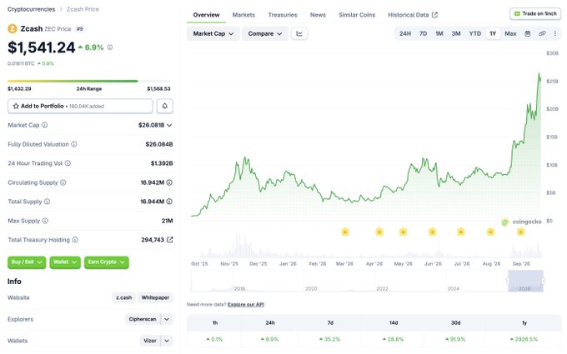Open 24 Hour Trading Vol info icon
The height and width of the screenshot is (354, 567).
pyautogui.click(x=68, y=163)
